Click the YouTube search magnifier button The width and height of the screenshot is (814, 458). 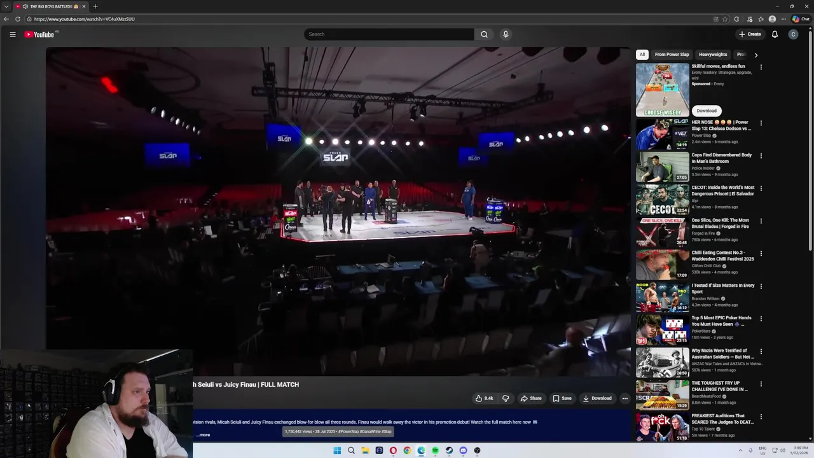coord(484,34)
